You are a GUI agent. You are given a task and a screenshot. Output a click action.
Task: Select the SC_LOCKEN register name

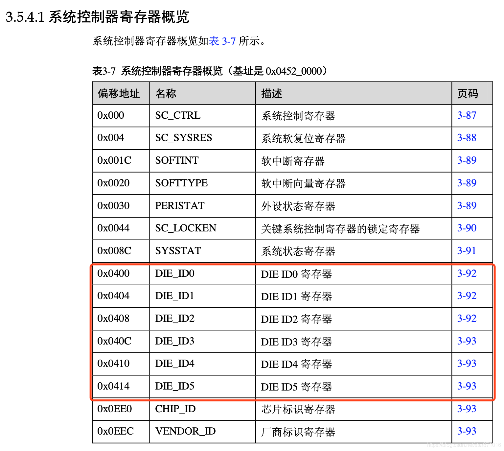click(186, 228)
